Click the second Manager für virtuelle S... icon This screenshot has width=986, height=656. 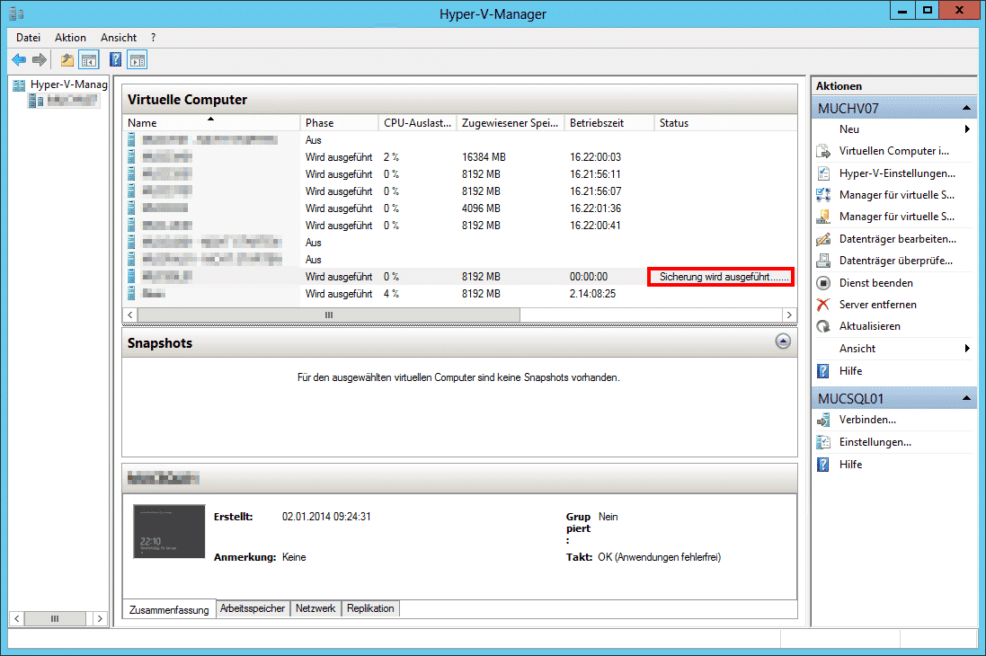coord(823,217)
